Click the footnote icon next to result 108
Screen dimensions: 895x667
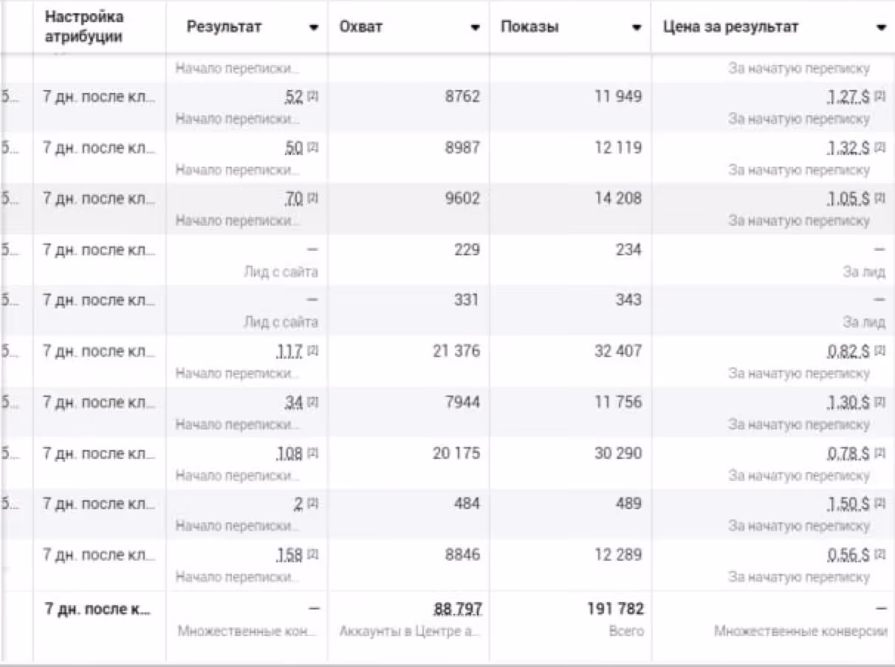313,453
